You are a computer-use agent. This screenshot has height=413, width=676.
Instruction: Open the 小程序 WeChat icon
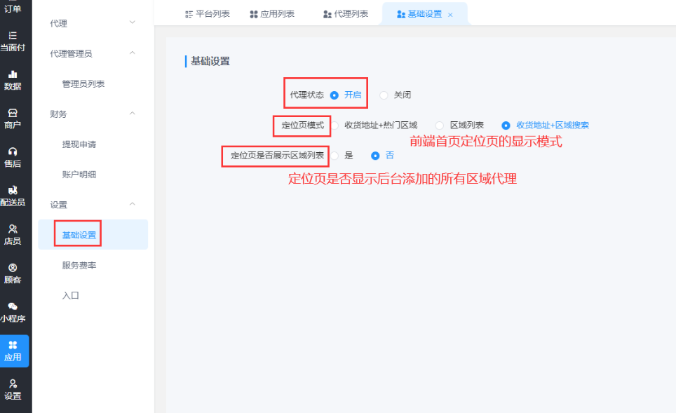point(13,306)
